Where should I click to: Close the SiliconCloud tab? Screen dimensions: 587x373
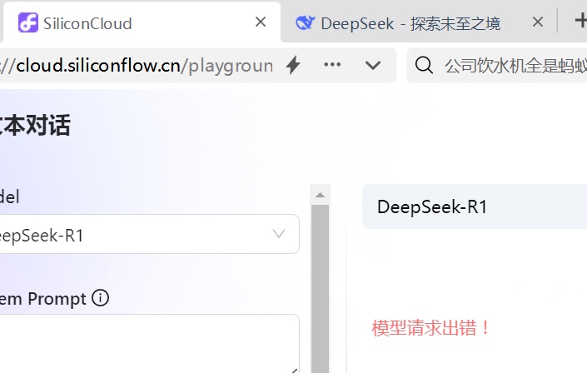[x=261, y=22]
